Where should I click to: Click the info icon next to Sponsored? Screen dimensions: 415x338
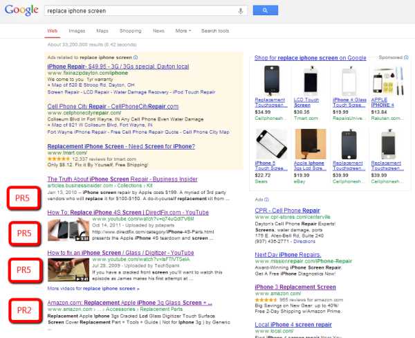406,57
